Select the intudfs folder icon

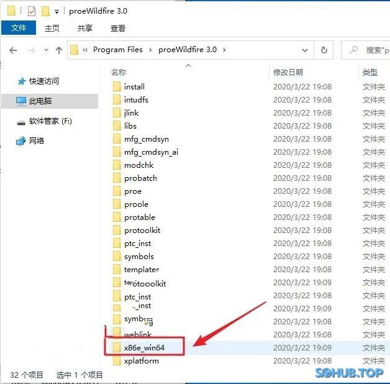pyautogui.click(x=117, y=100)
